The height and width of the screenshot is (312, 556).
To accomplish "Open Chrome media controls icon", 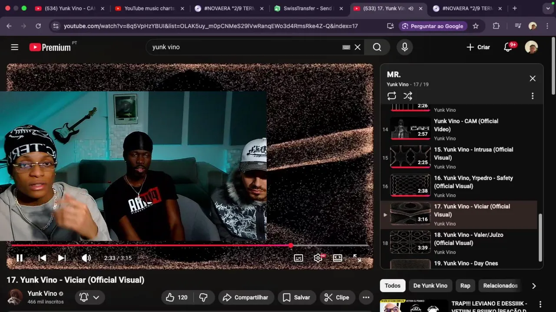I will pos(518,26).
